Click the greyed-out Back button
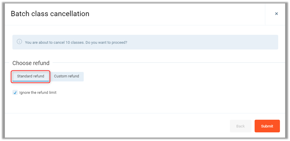The height and width of the screenshot is (141, 290). click(240, 126)
